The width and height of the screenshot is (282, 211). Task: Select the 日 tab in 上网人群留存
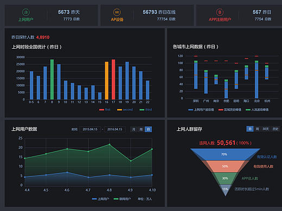pos(250,129)
